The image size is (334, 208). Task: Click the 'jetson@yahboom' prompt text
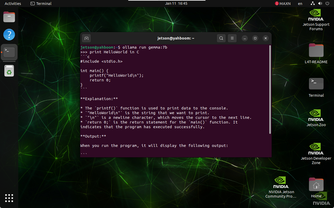(97, 47)
